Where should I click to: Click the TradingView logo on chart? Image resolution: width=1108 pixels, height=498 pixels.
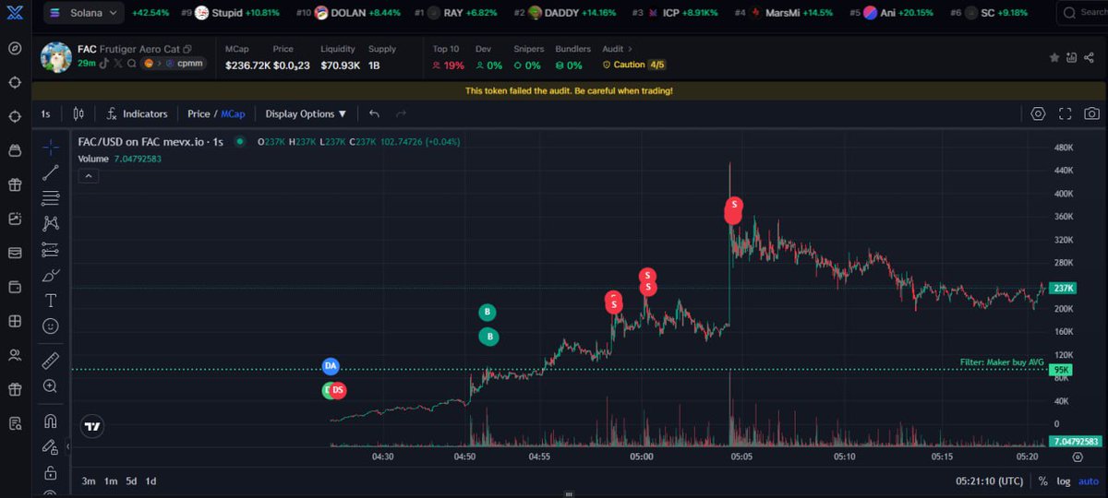[x=92, y=426]
